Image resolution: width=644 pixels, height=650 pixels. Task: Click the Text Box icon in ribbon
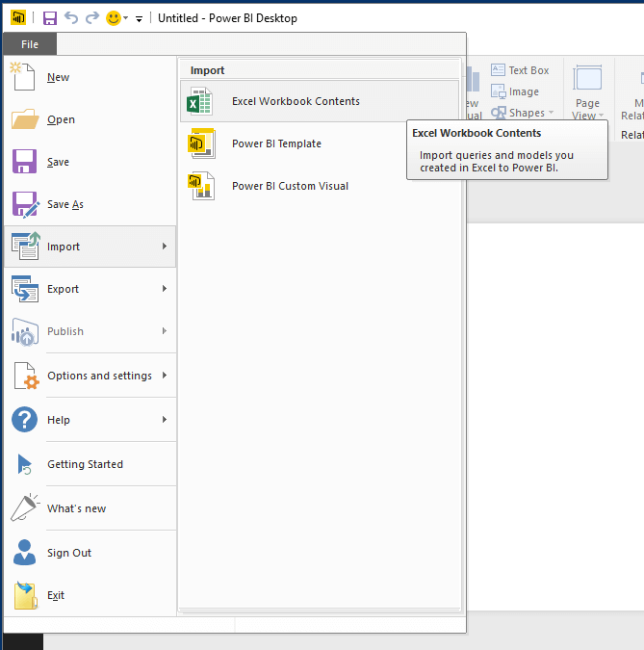tap(498, 69)
